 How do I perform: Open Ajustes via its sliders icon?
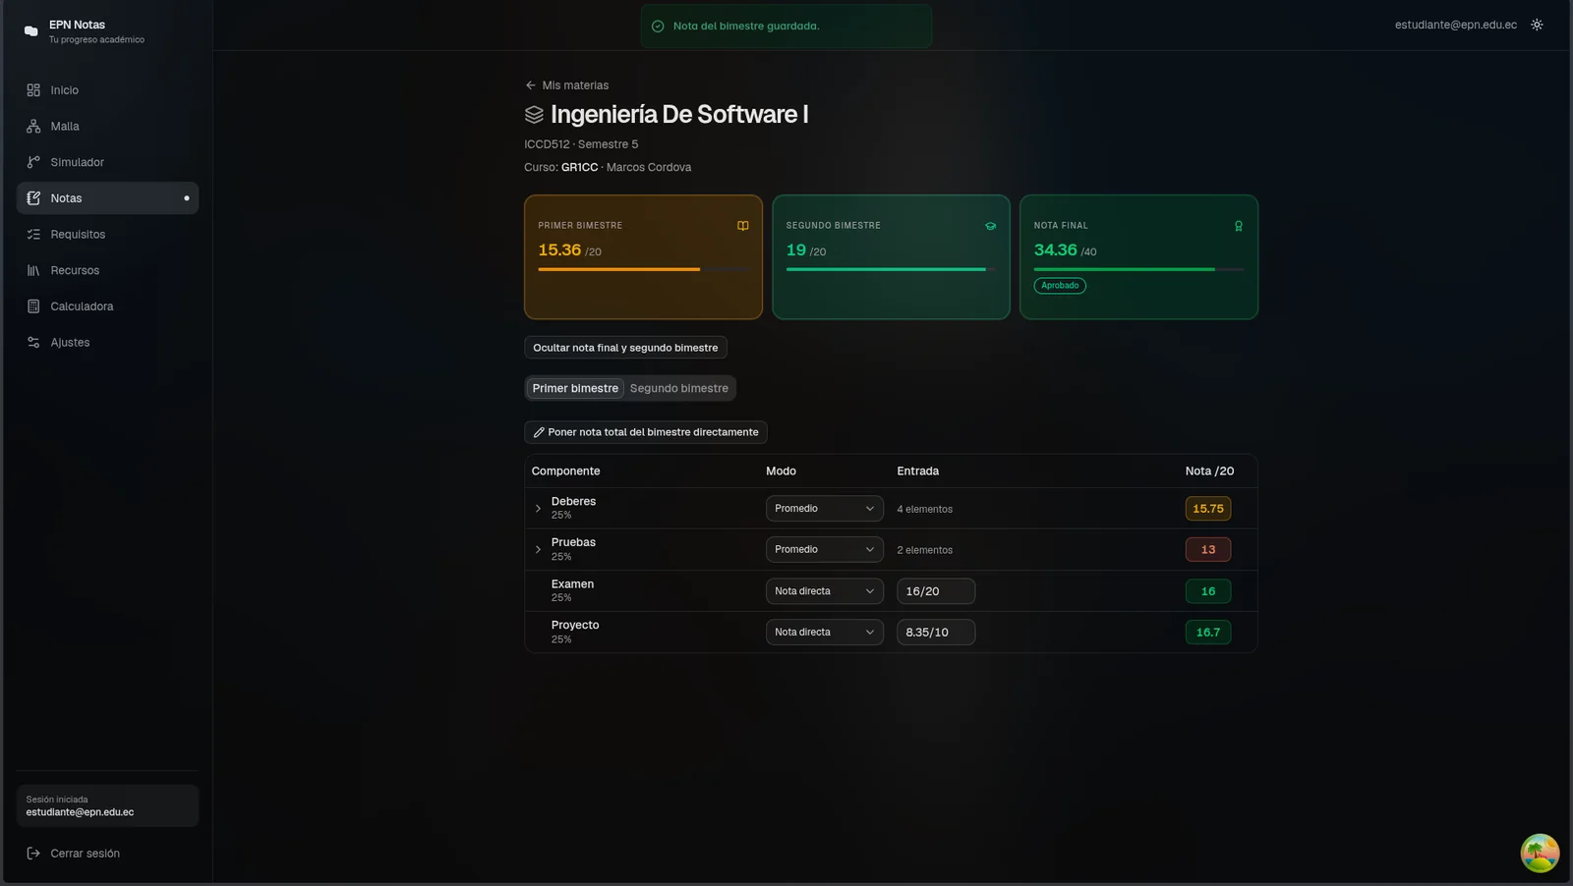(x=33, y=343)
